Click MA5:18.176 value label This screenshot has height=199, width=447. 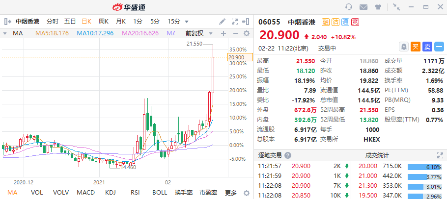[52, 33]
